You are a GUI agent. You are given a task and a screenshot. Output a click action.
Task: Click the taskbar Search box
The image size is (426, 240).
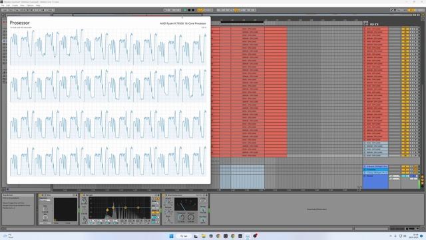(x=184, y=236)
